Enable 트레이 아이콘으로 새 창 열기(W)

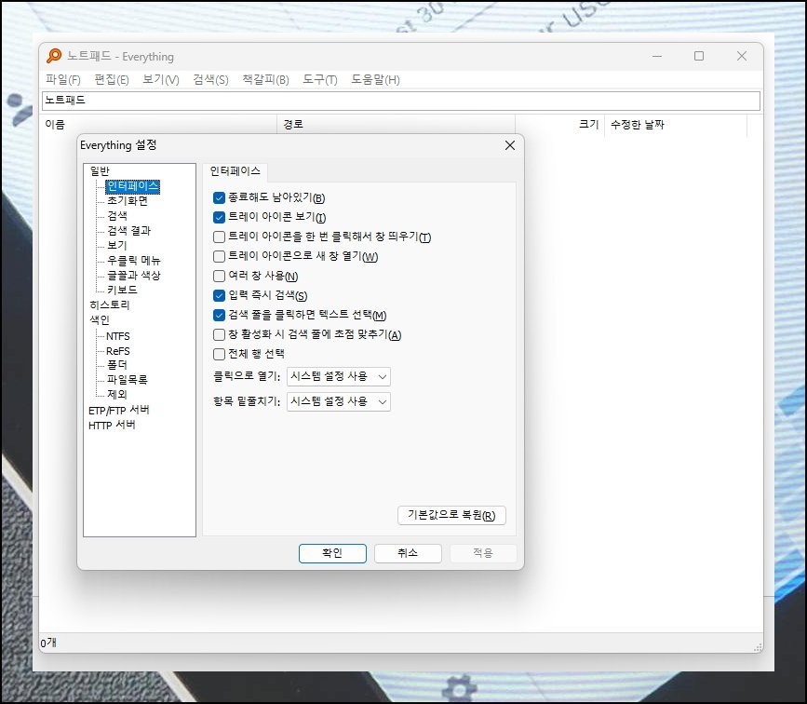click(220, 256)
